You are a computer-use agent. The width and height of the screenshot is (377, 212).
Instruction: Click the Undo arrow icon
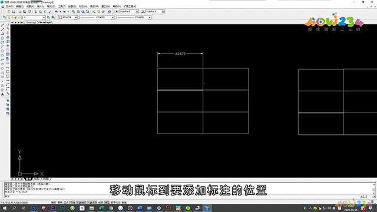coord(57,12)
